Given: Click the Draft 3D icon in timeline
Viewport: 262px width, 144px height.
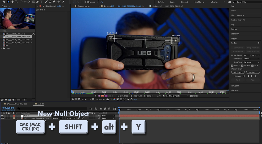Looking at the screenshot, I should pyautogui.click(x=96, y=109).
